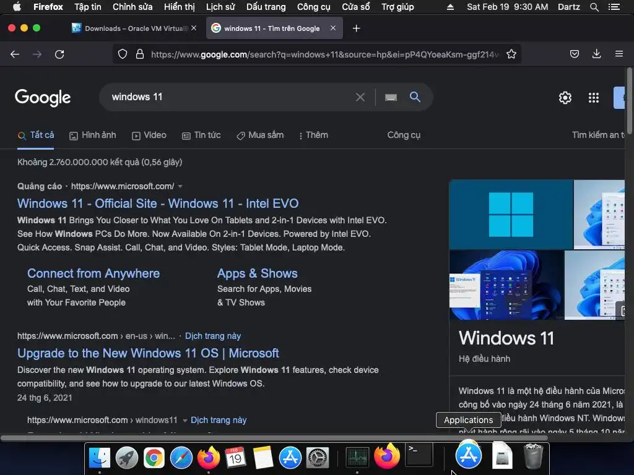The image size is (634, 475).
Task: Open Terminal from the dock
Action: point(419,455)
